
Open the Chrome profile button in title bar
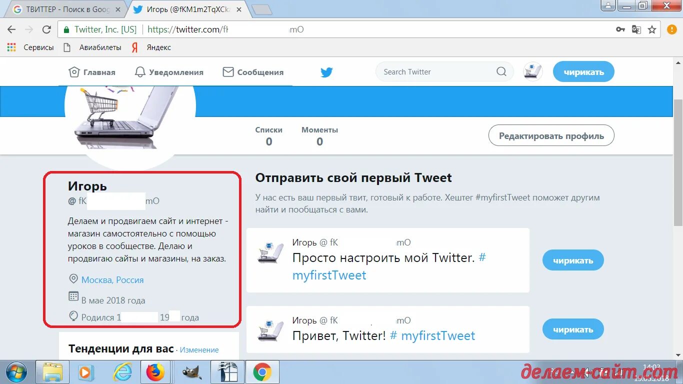(x=607, y=5)
